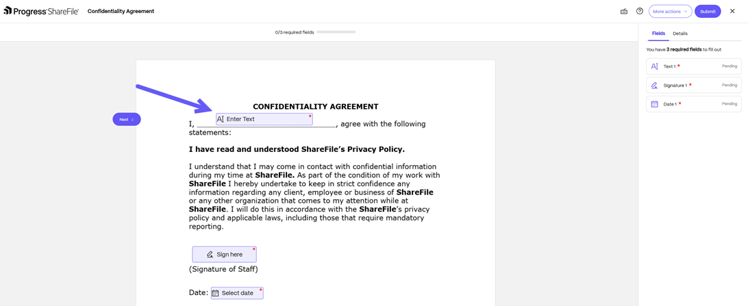Click the Date 1 calendar icon

(655, 104)
